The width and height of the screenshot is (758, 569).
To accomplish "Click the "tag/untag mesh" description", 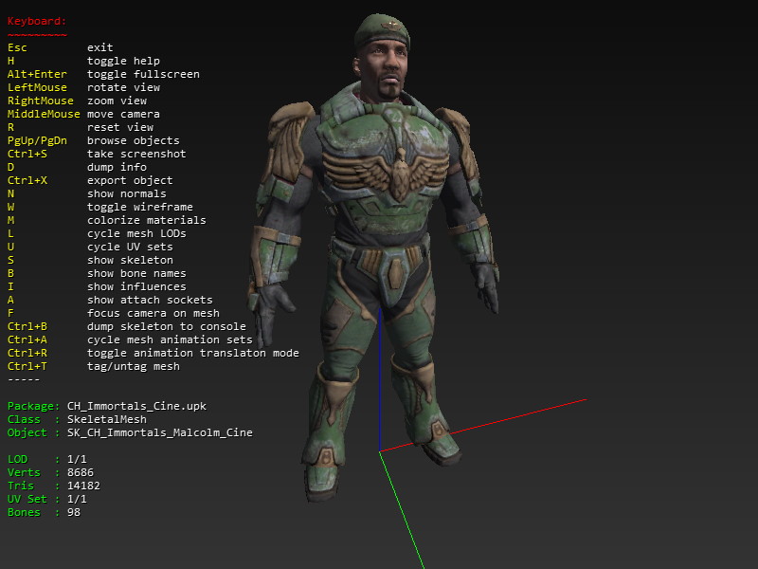I will (133, 366).
